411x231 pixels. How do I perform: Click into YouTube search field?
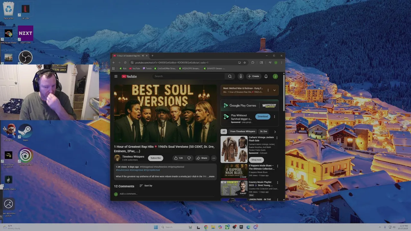click(x=189, y=76)
